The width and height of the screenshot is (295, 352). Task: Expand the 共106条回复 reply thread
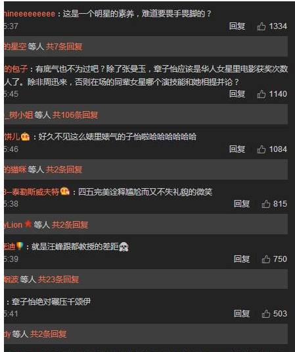(76, 115)
